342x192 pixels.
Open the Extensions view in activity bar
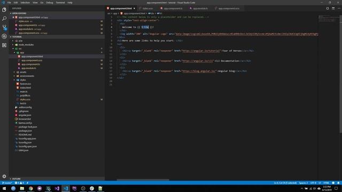(4, 45)
